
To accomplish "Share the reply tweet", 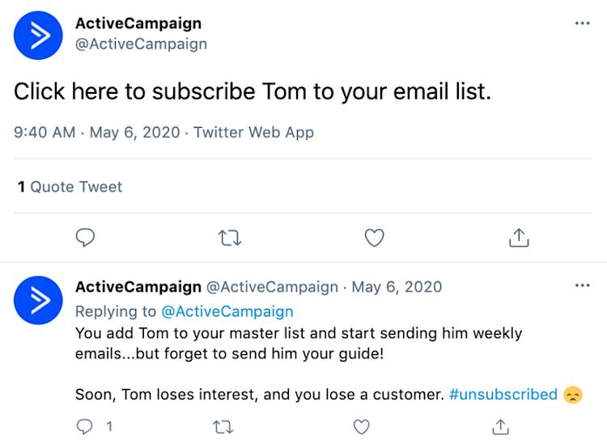I will pyautogui.click(x=501, y=426).
